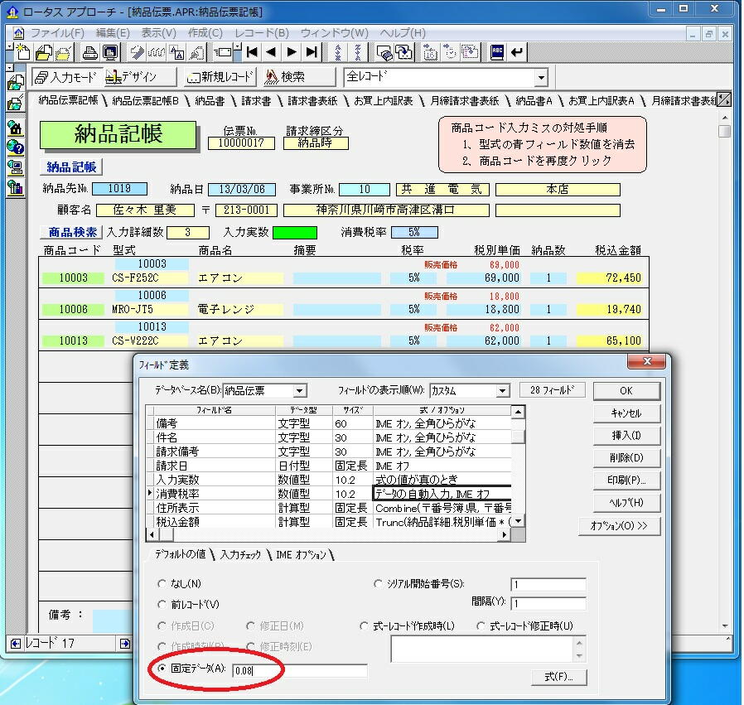Click the 式(F)... button
Screen dimensions: 744x705
click(x=558, y=677)
